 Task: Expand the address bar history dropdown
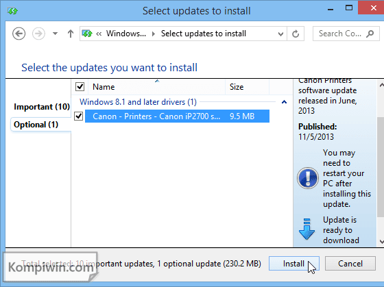(x=280, y=34)
